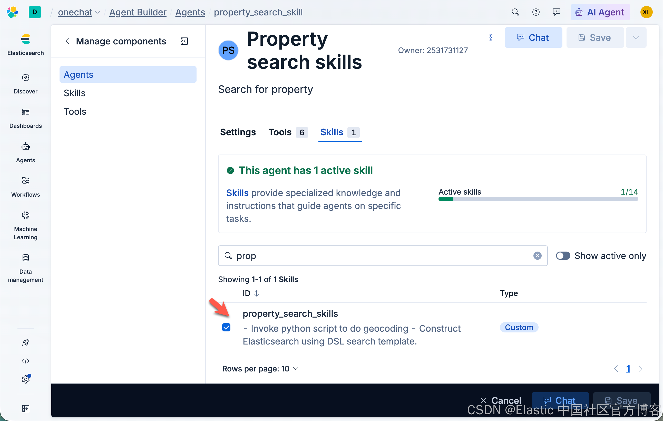Open the Discover compass icon
This screenshot has height=421, width=663.
26,78
